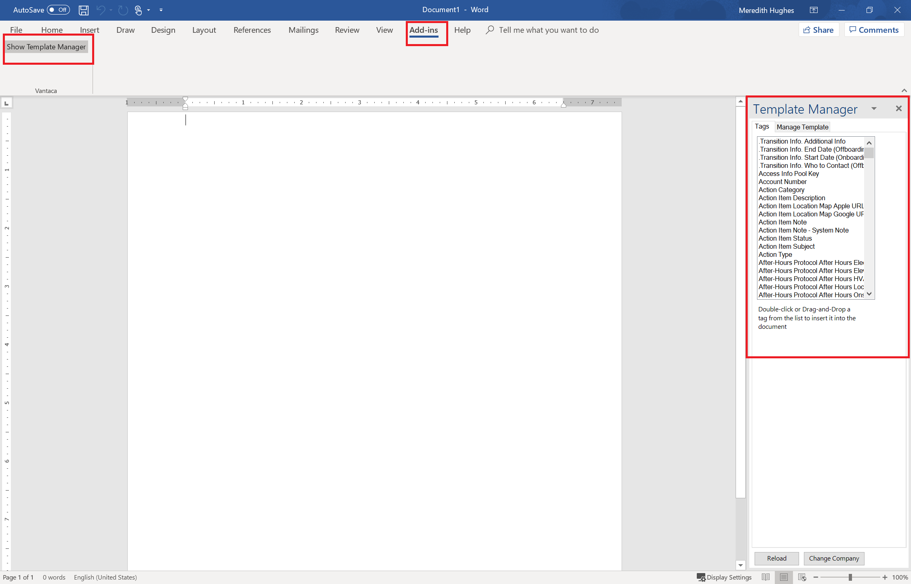Open the View ribbon tab
911x584 pixels.
384,30
